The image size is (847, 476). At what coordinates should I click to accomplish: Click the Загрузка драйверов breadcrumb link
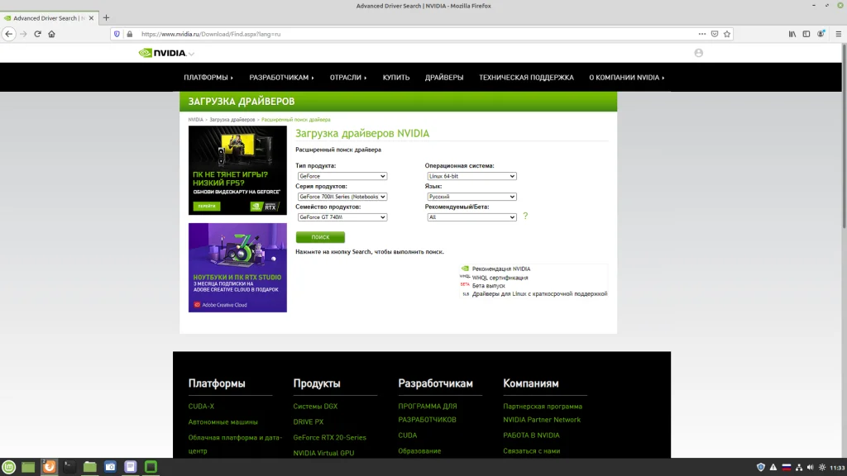click(x=232, y=120)
